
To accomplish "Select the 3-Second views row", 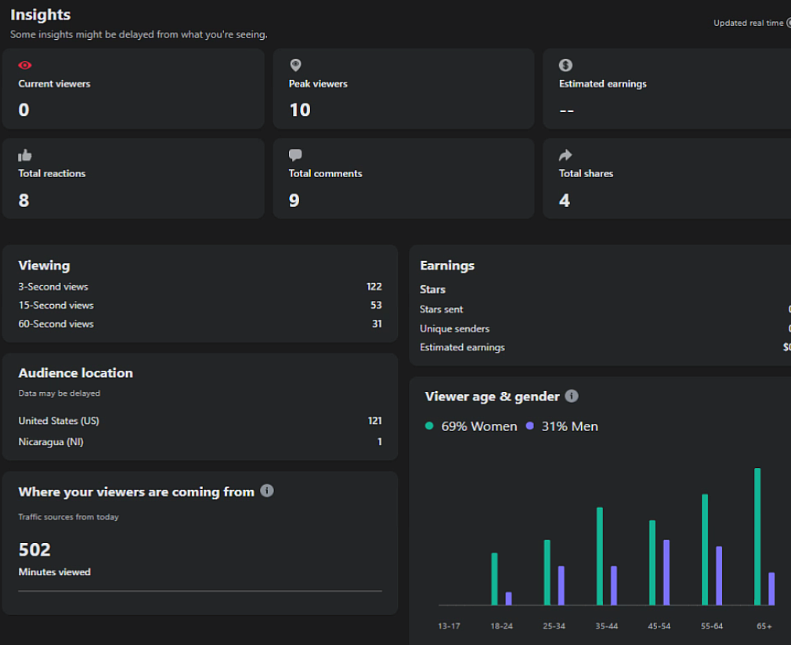I will [x=200, y=287].
